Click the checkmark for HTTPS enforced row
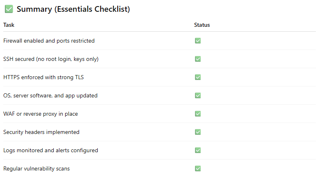The image size is (335, 179). coord(198,77)
